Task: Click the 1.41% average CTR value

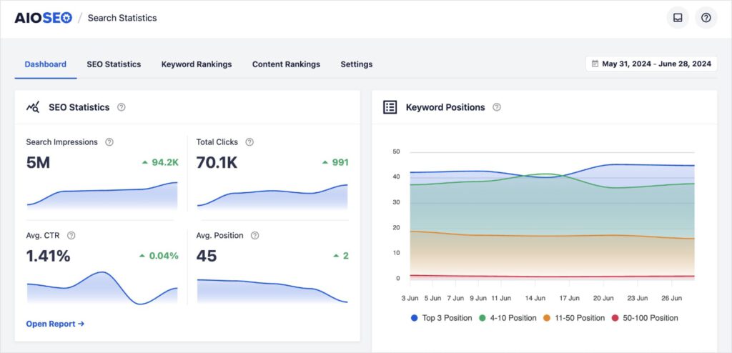Action: pos(48,256)
